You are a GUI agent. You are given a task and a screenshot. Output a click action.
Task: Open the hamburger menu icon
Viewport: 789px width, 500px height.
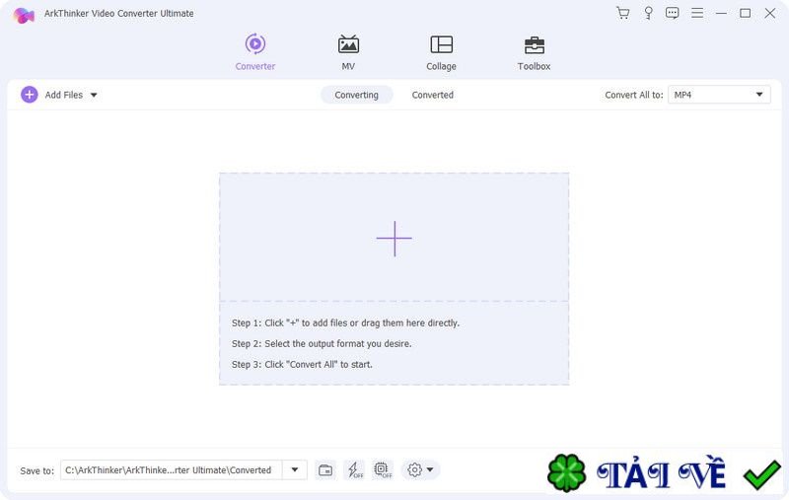tap(697, 13)
